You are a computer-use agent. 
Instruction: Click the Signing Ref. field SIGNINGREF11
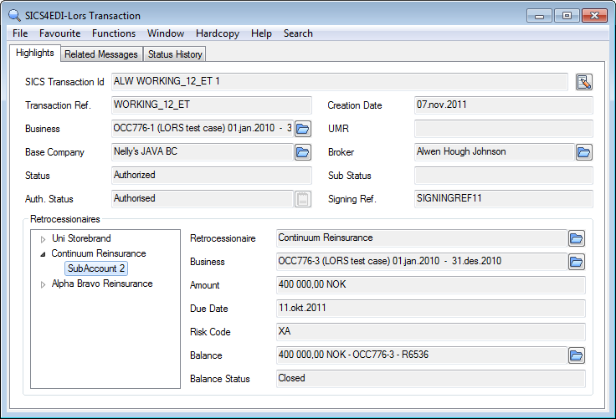503,199
